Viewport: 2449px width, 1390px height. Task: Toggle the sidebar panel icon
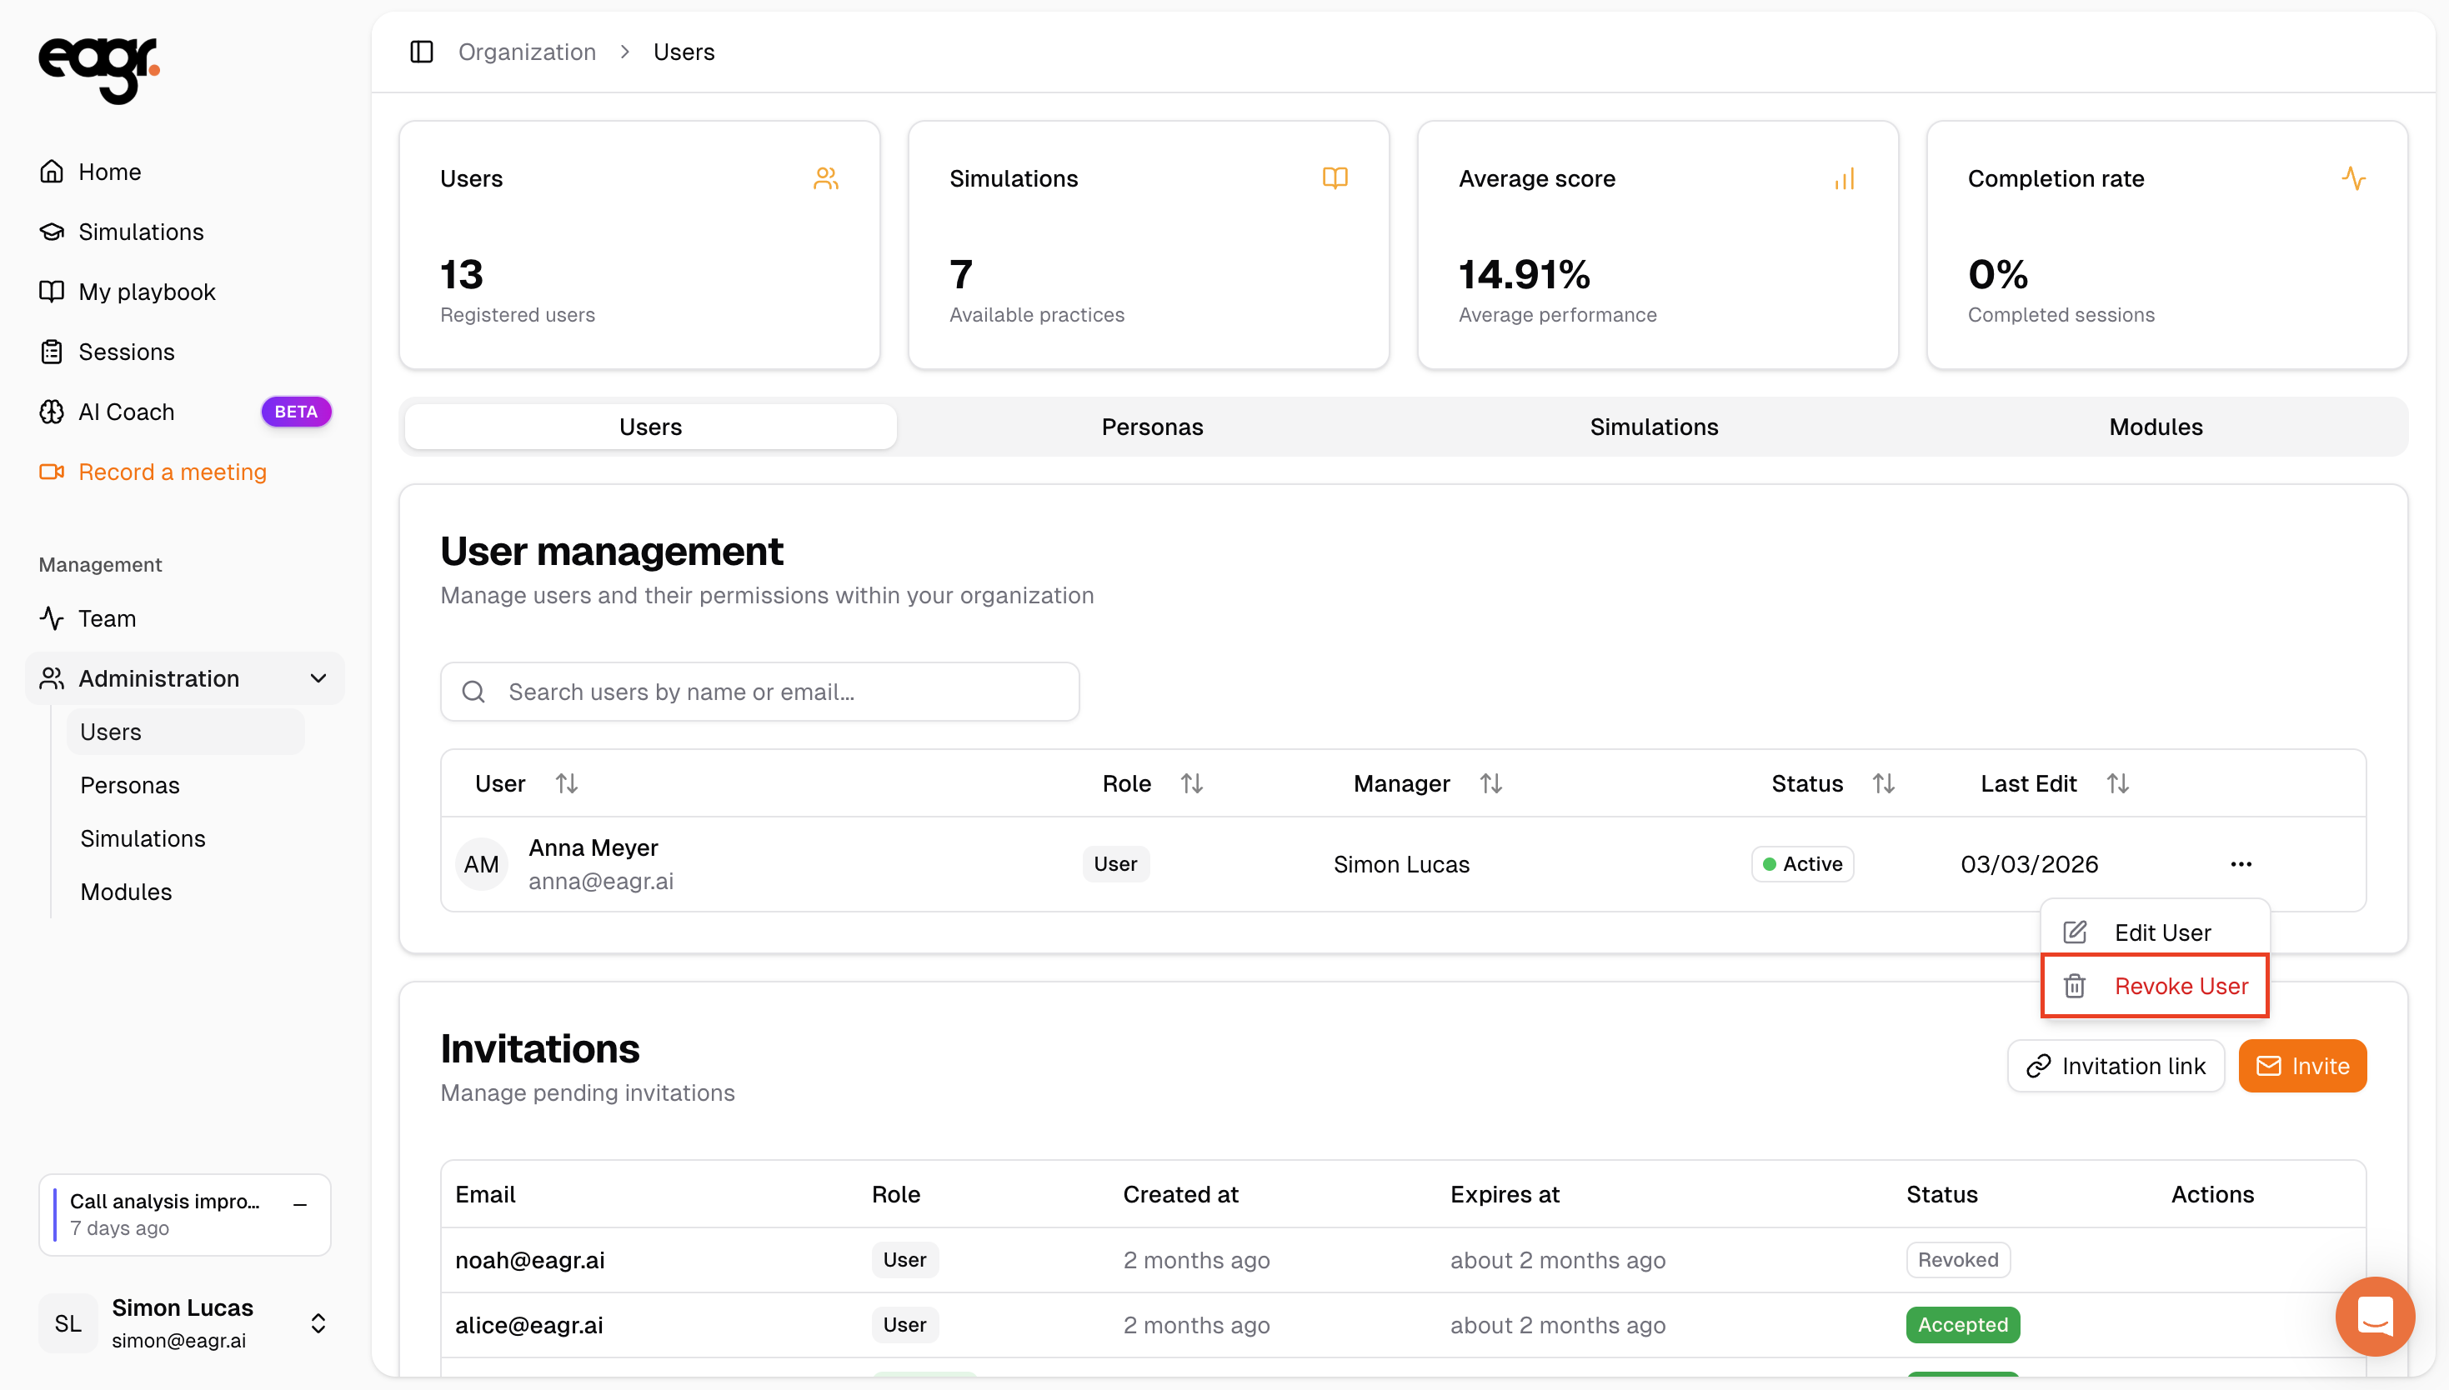(421, 52)
